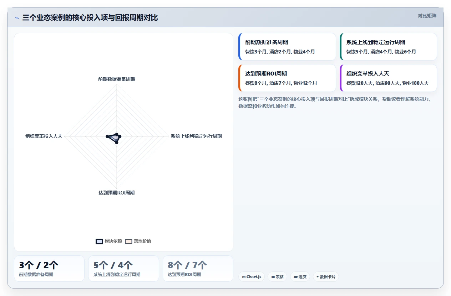Select the 表格 chip
The image size is (451, 296).
(x=277, y=277)
